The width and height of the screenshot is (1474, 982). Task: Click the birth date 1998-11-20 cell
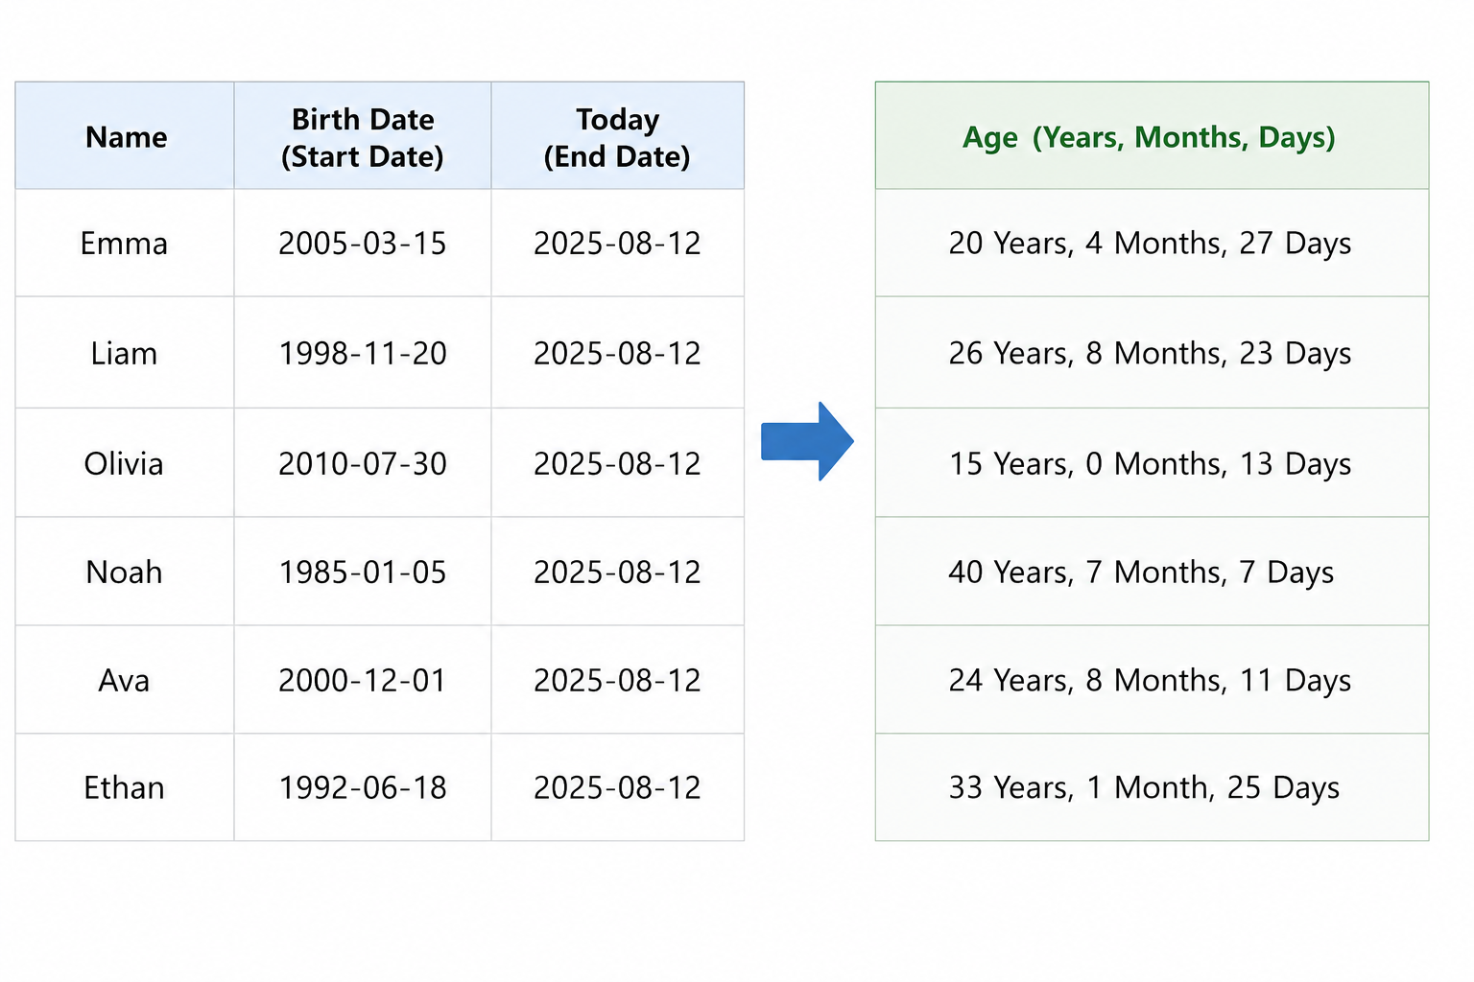click(x=363, y=352)
